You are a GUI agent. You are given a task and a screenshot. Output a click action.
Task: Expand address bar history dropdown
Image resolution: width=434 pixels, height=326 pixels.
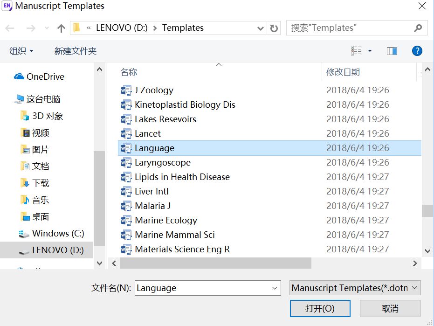pos(260,28)
